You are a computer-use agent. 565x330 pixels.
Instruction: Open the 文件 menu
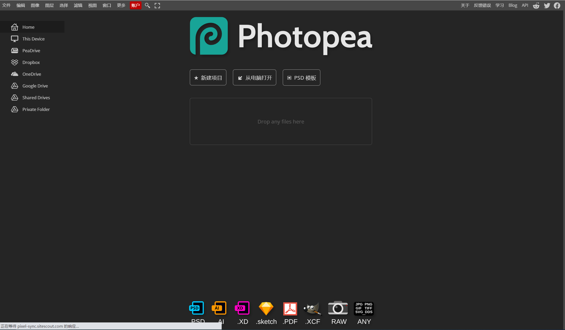(x=6, y=5)
